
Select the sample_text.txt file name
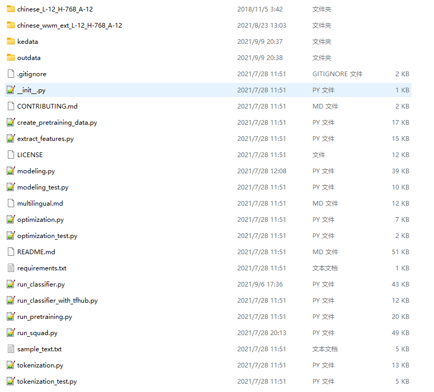[x=39, y=349]
